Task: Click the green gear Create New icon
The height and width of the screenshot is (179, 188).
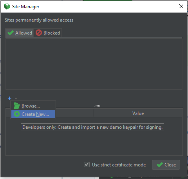Action: coord(17,114)
